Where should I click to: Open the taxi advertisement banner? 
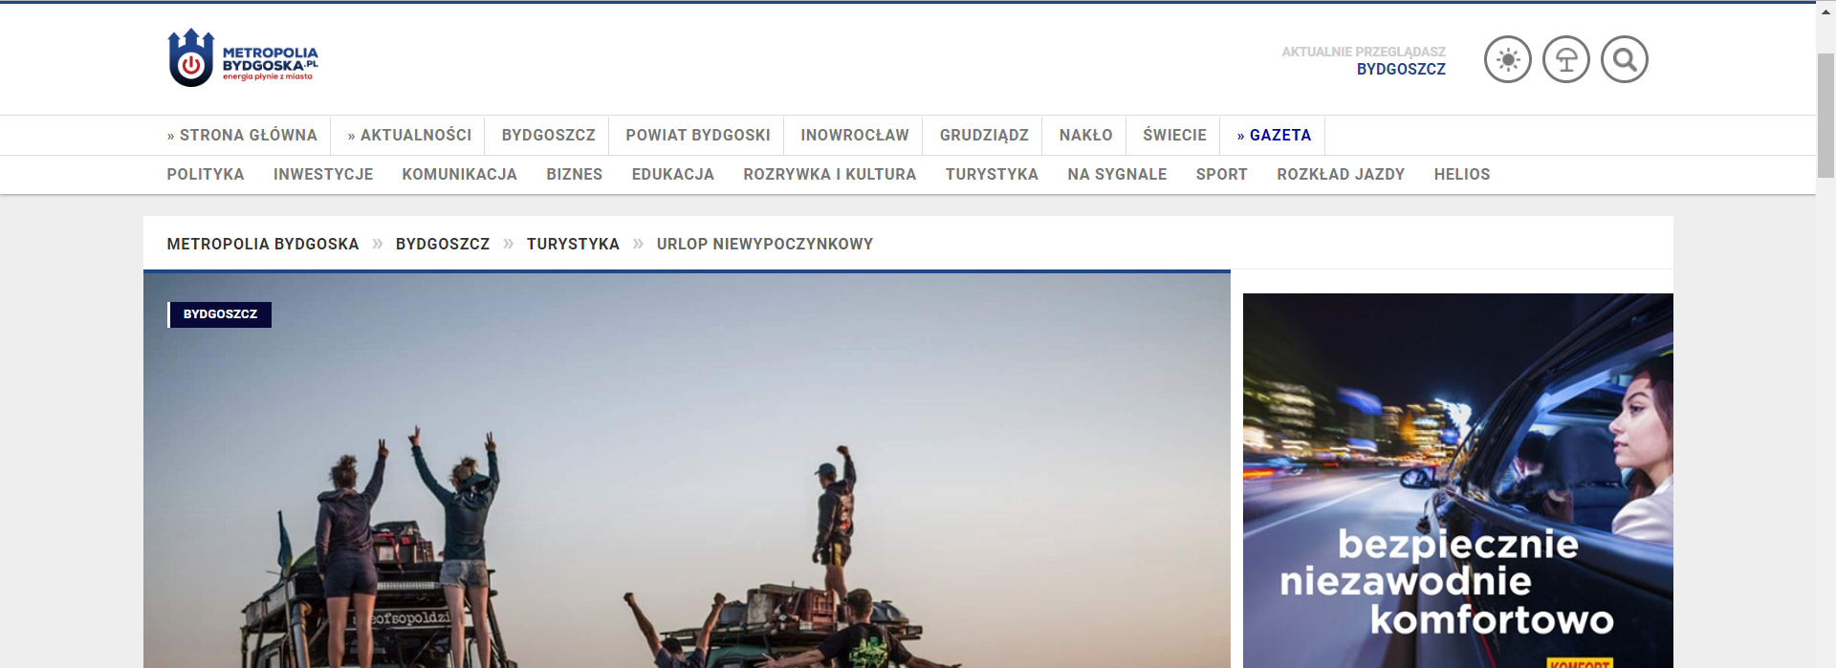click(1457, 480)
